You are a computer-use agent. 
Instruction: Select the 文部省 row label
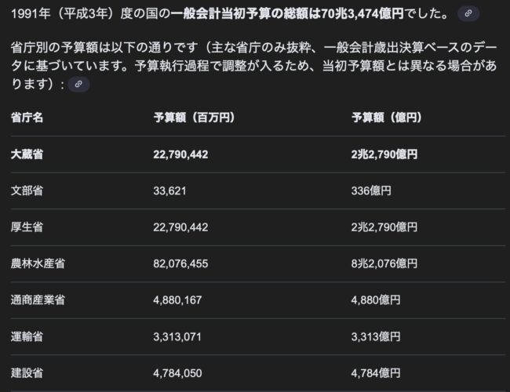[27, 191]
